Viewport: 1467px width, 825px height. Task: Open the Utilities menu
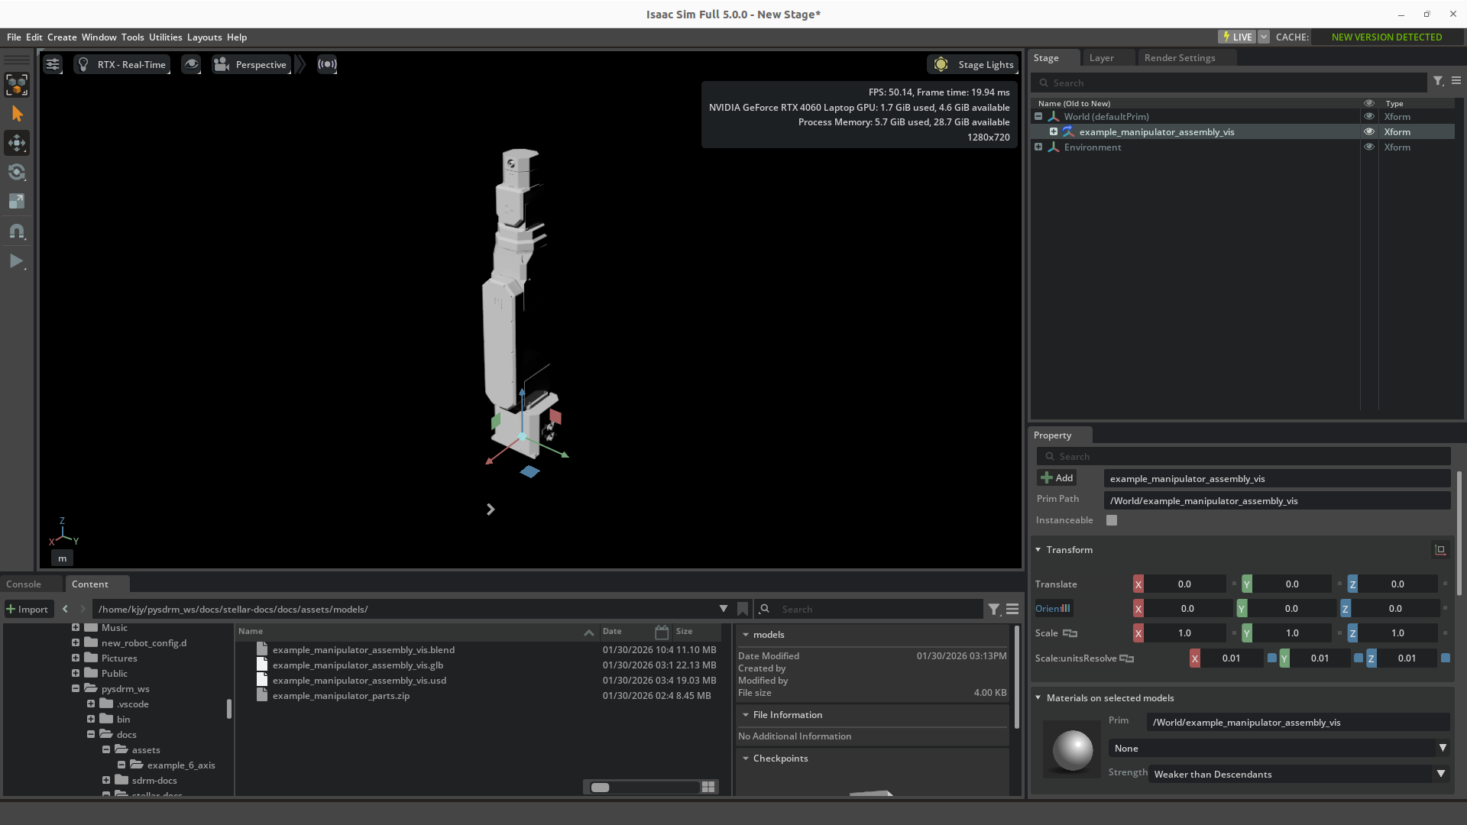tap(165, 37)
